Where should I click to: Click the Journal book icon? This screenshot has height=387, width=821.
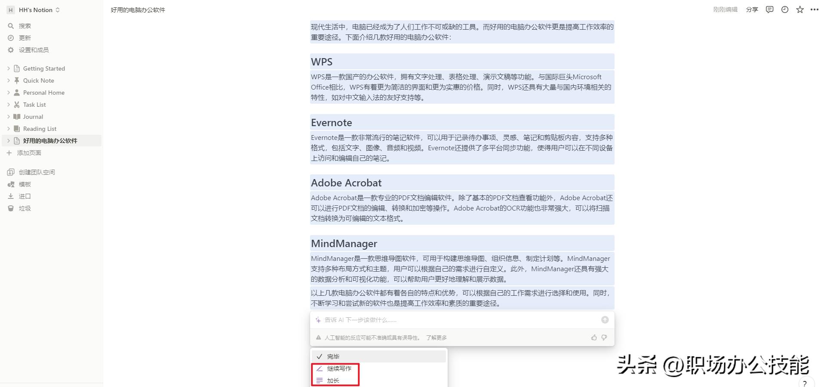click(17, 117)
